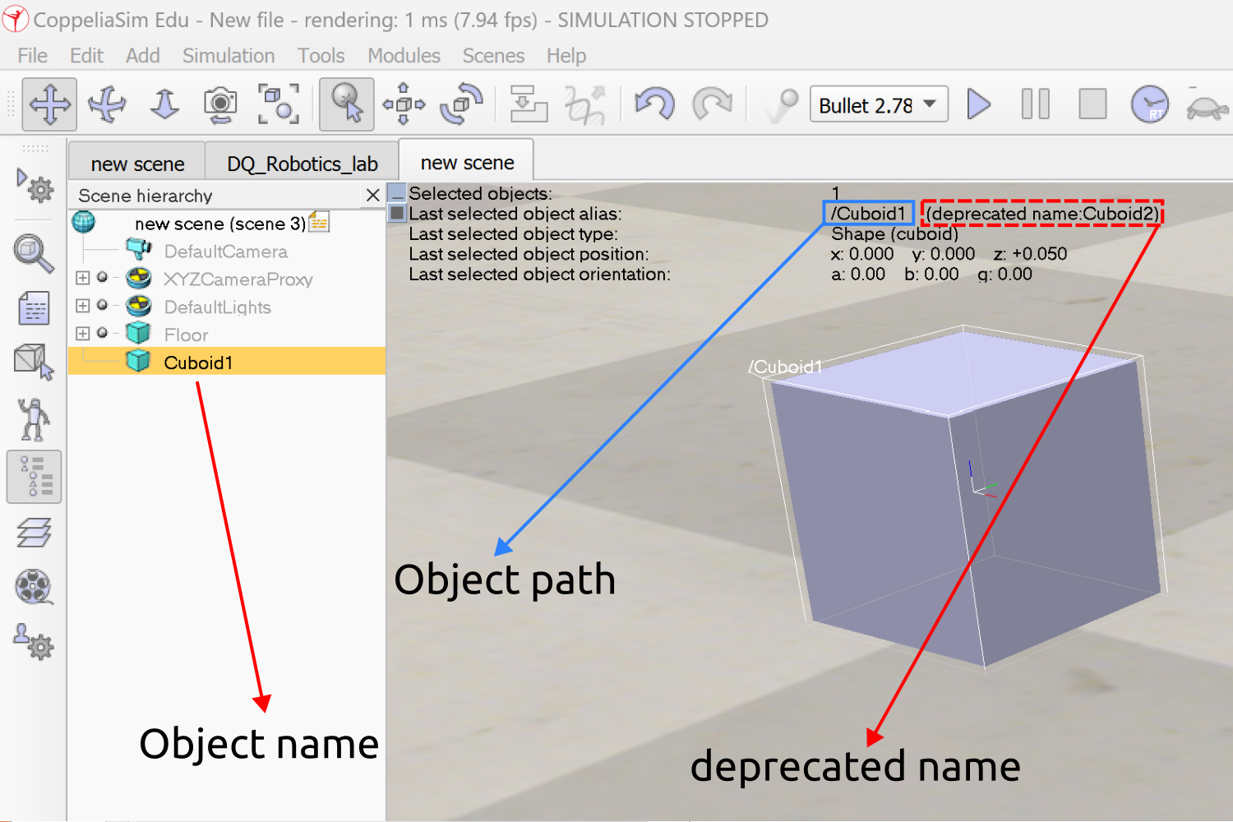
Task: Pause the simulation
Action: (x=1035, y=104)
